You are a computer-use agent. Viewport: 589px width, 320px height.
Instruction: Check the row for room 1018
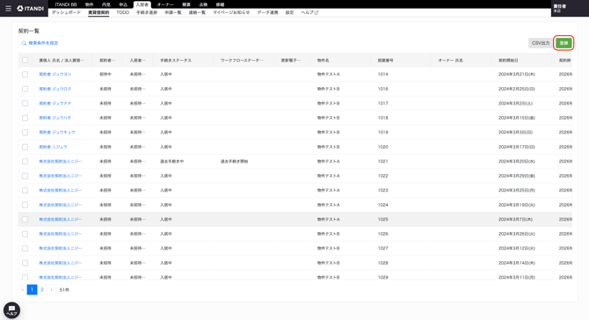tap(25, 118)
